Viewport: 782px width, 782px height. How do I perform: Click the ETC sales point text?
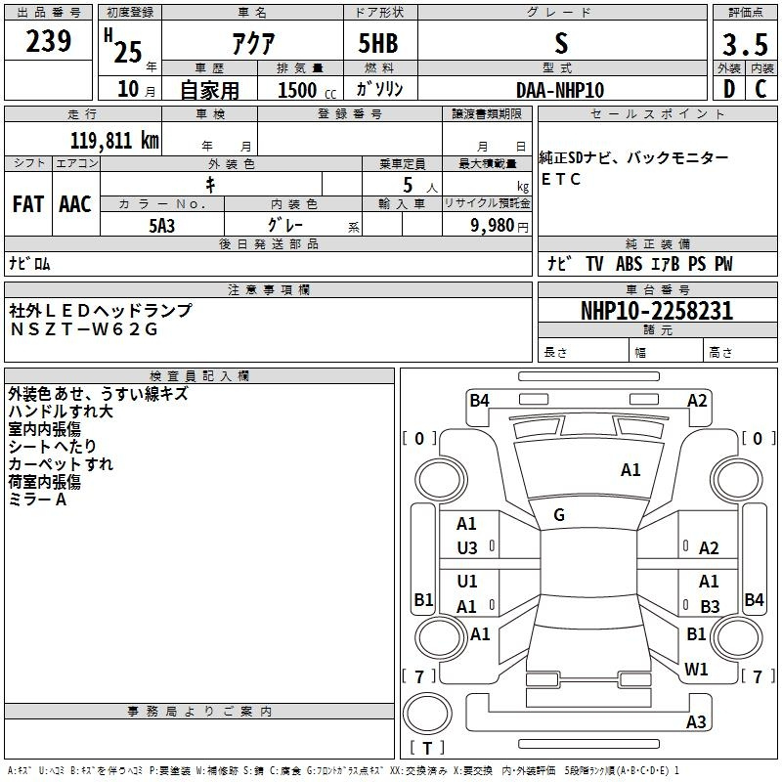(x=560, y=179)
